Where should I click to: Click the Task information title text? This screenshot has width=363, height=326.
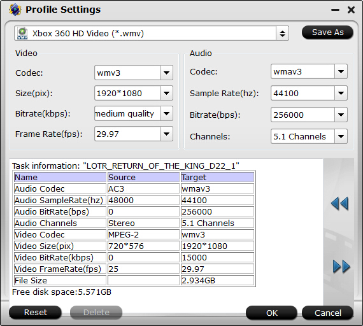(x=125, y=166)
